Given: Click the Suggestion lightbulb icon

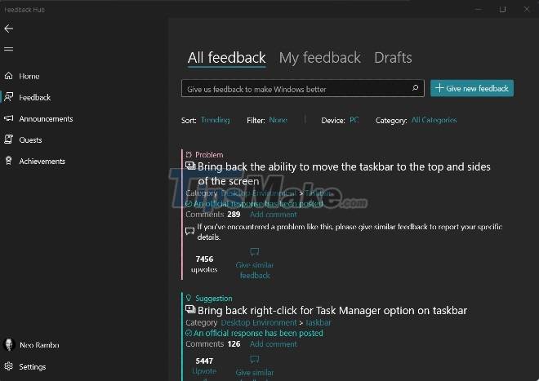Looking at the screenshot, I should point(189,298).
